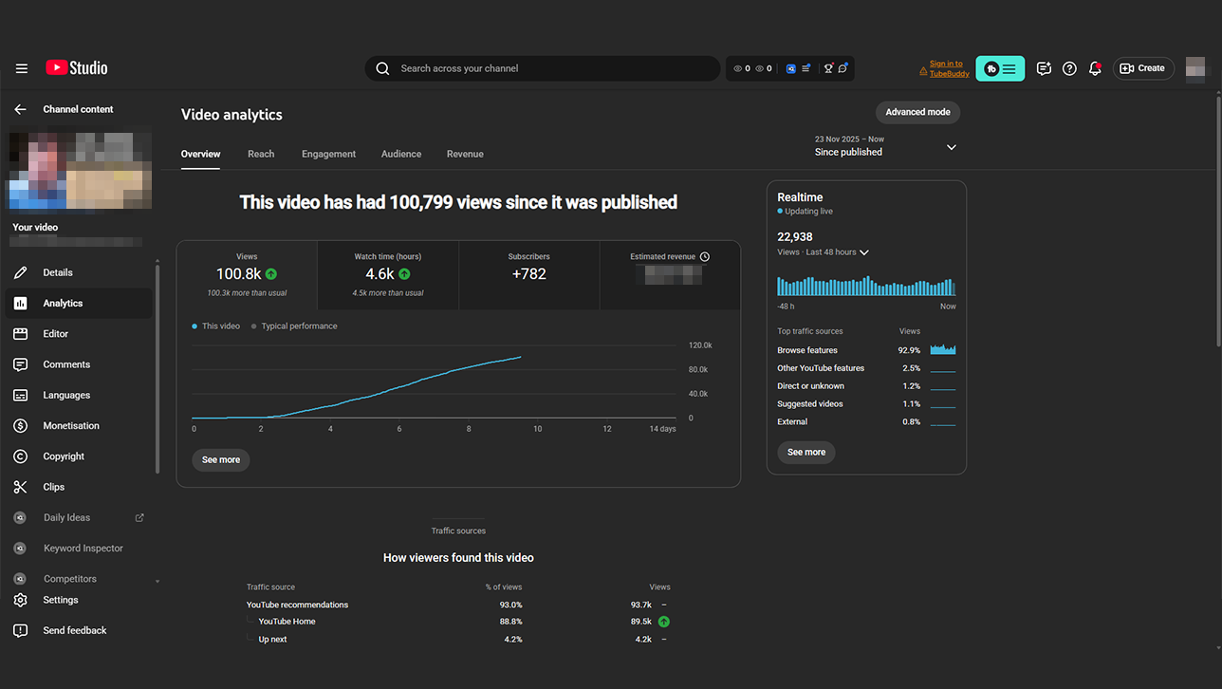Open Keyword Inspector in sidebar

[x=79, y=549]
